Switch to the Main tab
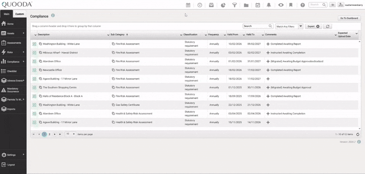The image size is (365, 174). pyautogui.click(x=6, y=14)
